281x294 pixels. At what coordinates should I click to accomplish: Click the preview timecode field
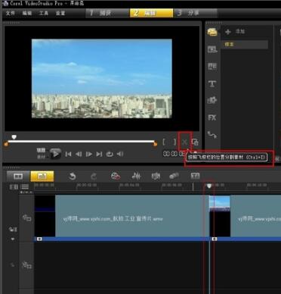(x=174, y=154)
